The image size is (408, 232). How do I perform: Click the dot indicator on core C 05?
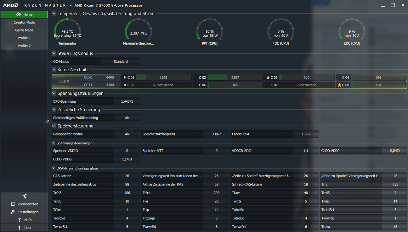coord(125,85)
